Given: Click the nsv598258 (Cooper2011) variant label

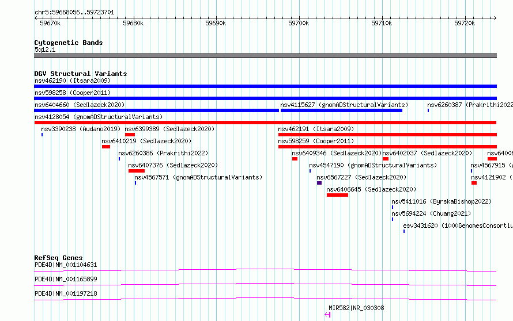Looking at the screenshot, I should point(73,93).
